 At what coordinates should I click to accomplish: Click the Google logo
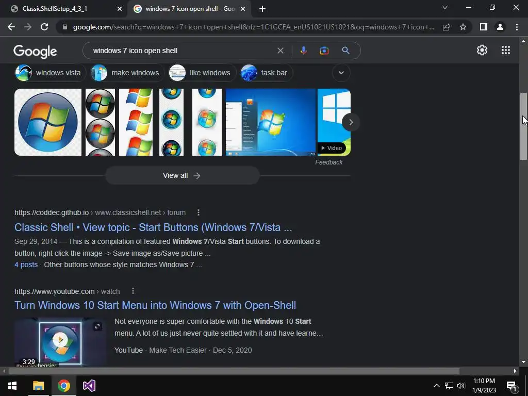tap(35, 51)
